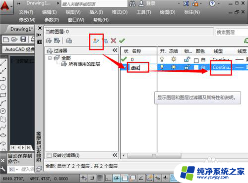Toggle layer 0 lock icon
This screenshot has height=183, width=248.
point(187,59)
